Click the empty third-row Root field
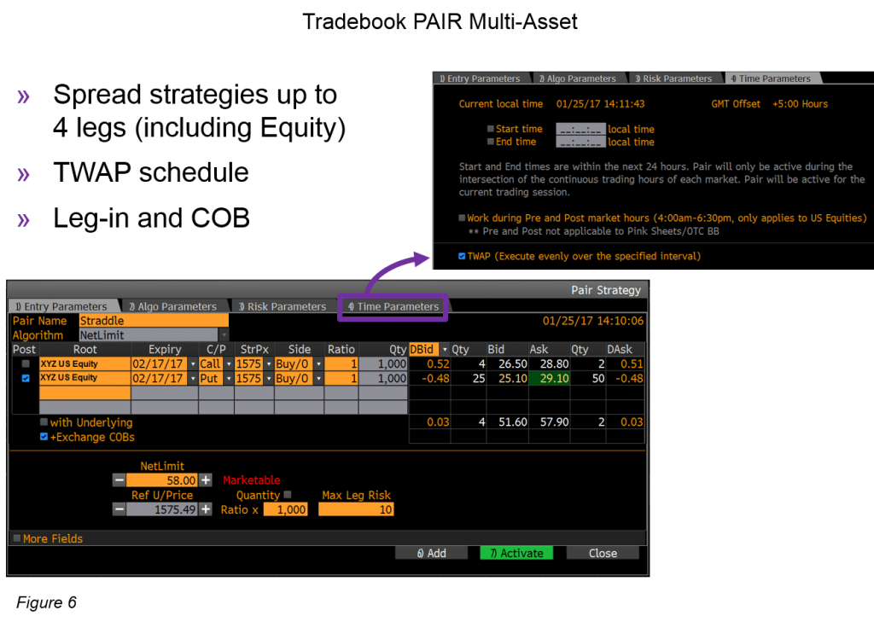 84,393
